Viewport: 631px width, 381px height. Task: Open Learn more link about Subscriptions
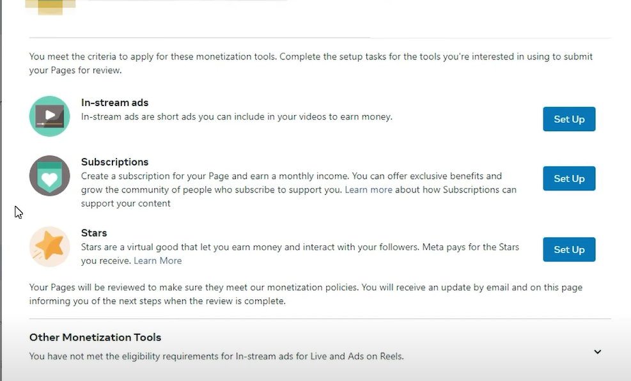[x=368, y=190]
